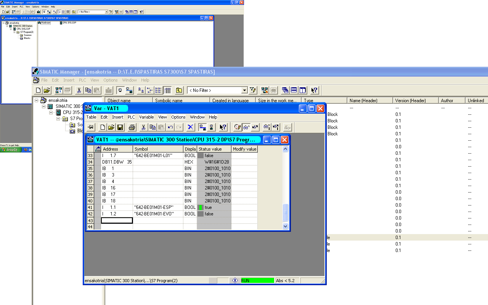Click the empty Address cell in row 43

(x=117, y=220)
